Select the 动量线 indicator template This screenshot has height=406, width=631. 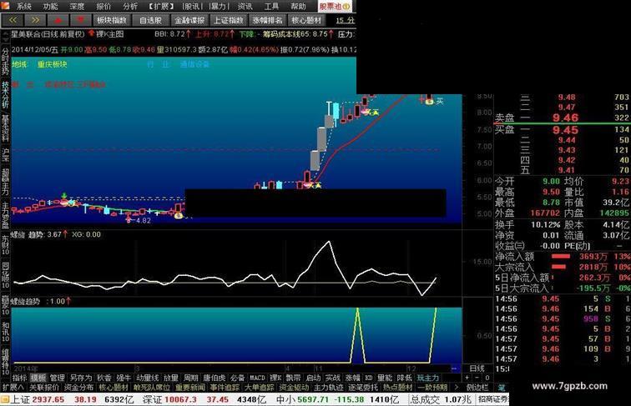(x=147, y=378)
